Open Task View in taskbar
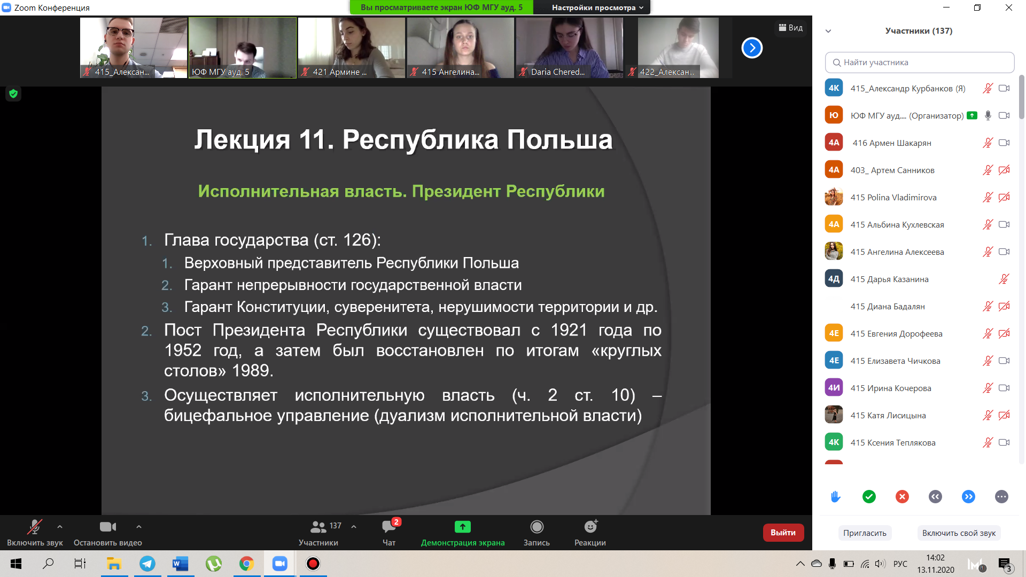This screenshot has width=1026, height=577. point(80,564)
